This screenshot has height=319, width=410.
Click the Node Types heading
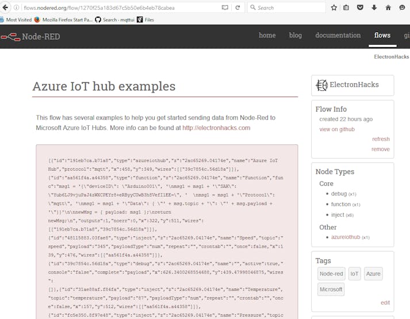tap(335, 172)
